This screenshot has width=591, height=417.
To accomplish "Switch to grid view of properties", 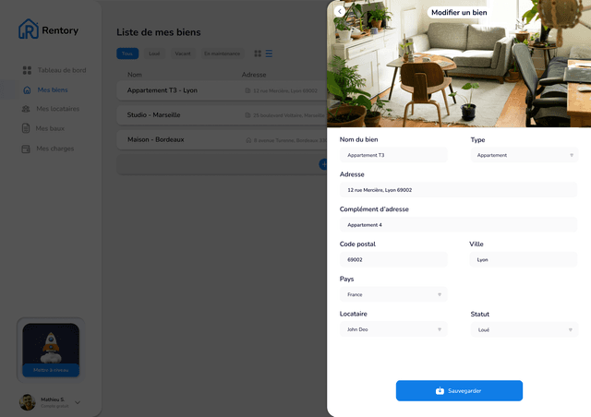I will click(x=258, y=54).
